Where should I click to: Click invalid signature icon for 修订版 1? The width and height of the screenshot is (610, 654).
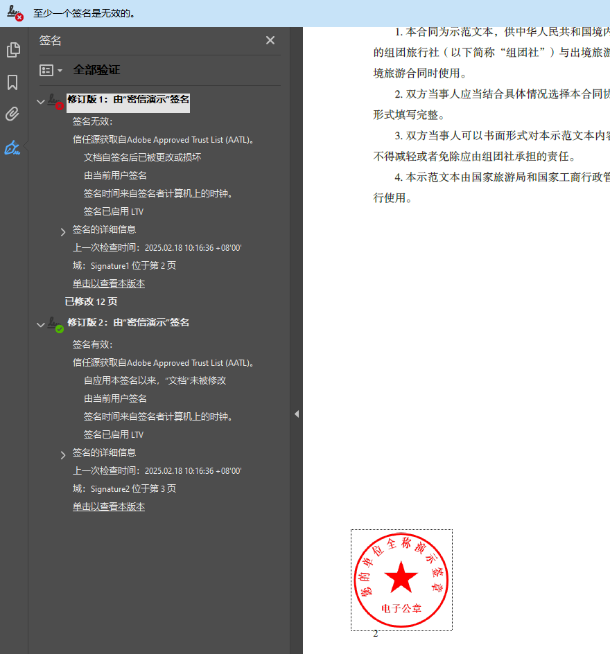click(x=55, y=102)
